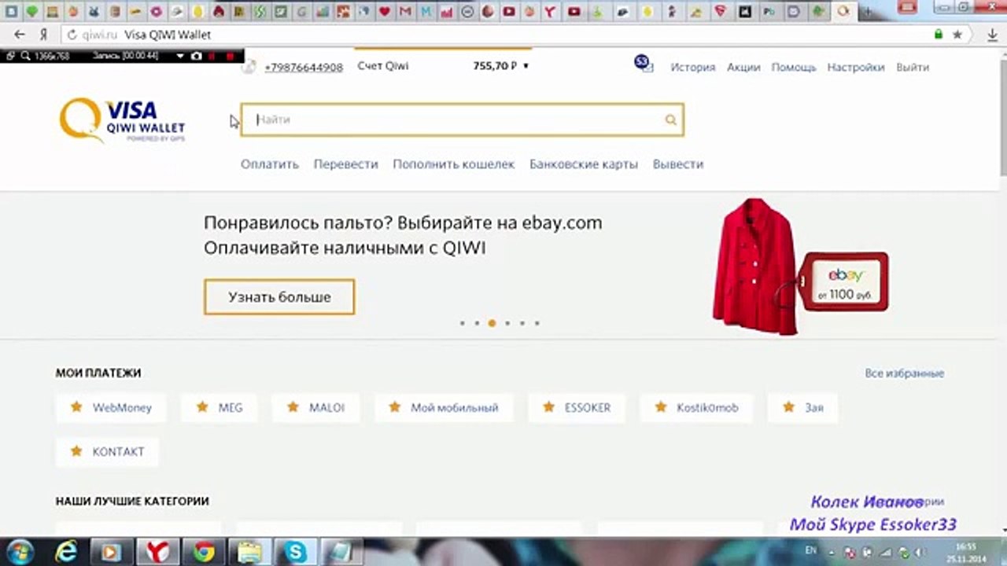Open История page
Viewport: 1007px width, 566px height.
click(x=692, y=68)
